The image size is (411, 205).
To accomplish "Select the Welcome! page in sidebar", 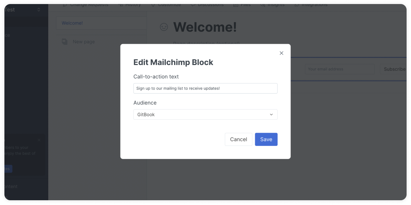I will click(x=101, y=23).
